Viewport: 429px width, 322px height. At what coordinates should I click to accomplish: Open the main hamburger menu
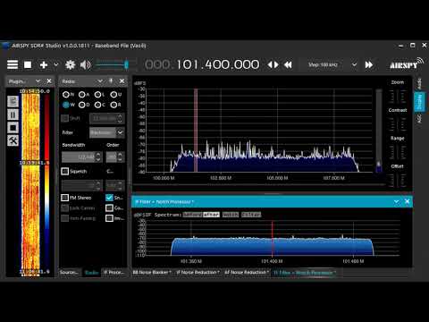(13, 64)
